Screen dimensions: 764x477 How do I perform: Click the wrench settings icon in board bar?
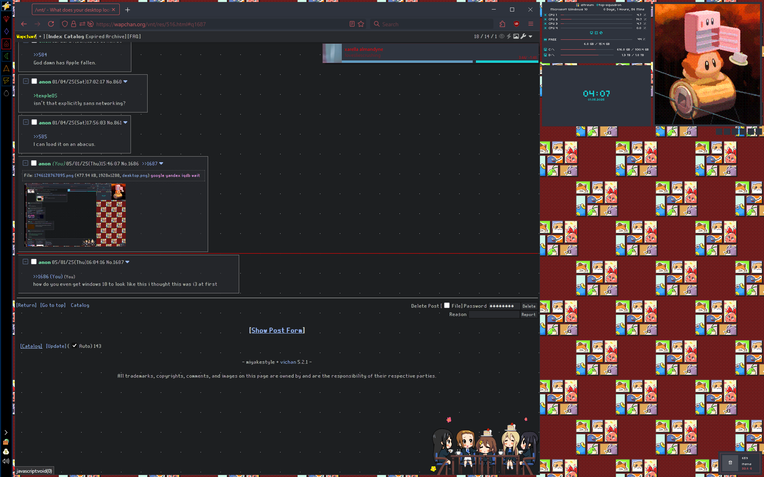pos(523,36)
